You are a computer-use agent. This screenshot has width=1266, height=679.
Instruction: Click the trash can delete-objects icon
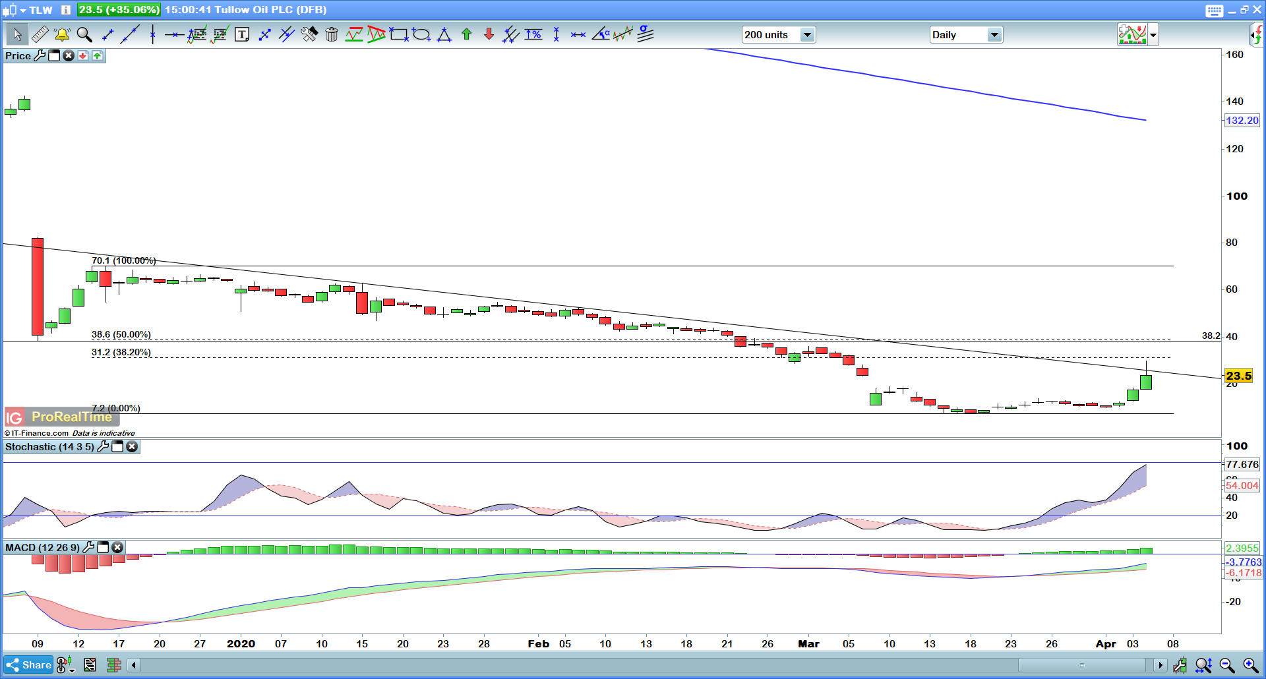point(332,35)
